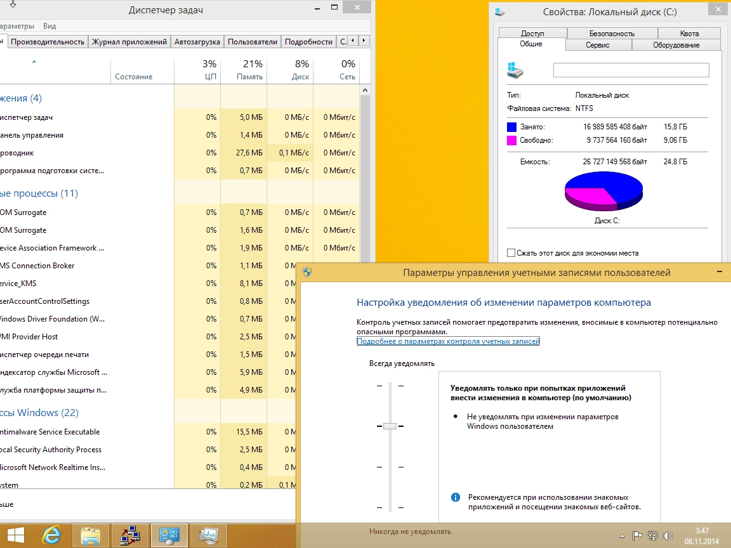Select the Проводник process row
Image resolution: width=731 pixels, height=548 pixels.
[180, 153]
